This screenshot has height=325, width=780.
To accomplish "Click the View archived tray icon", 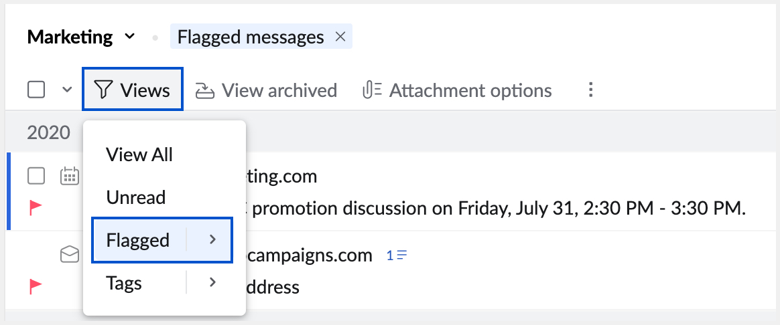I will pos(204,90).
